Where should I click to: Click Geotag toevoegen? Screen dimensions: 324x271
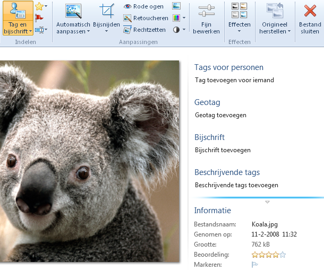(x=220, y=115)
